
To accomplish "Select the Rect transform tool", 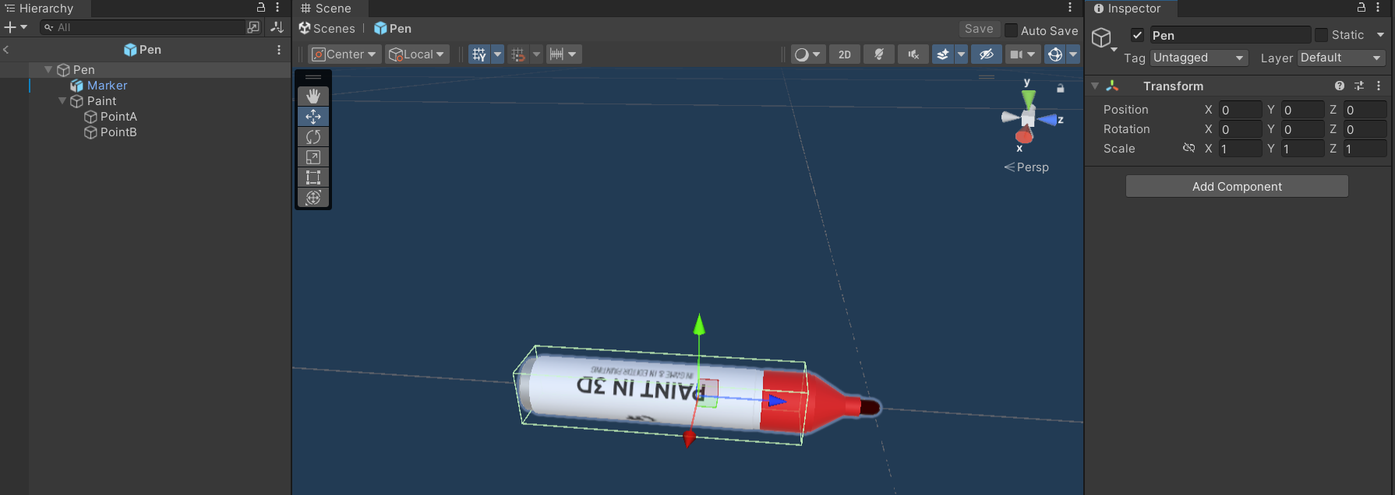I will pyautogui.click(x=313, y=177).
